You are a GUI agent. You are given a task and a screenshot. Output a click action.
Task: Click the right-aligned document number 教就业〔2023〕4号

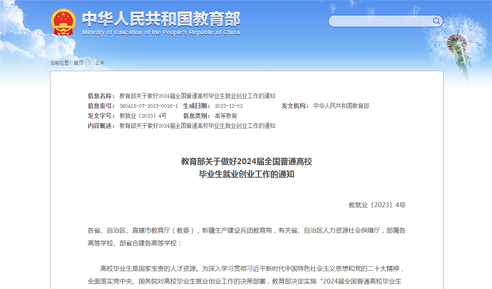pyautogui.click(x=377, y=205)
